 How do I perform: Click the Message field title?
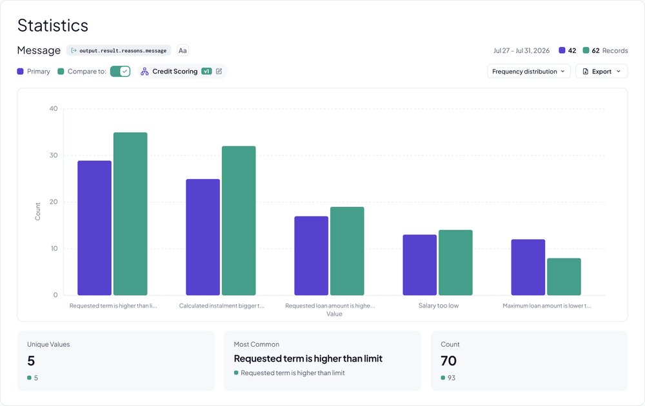click(39, 50)
